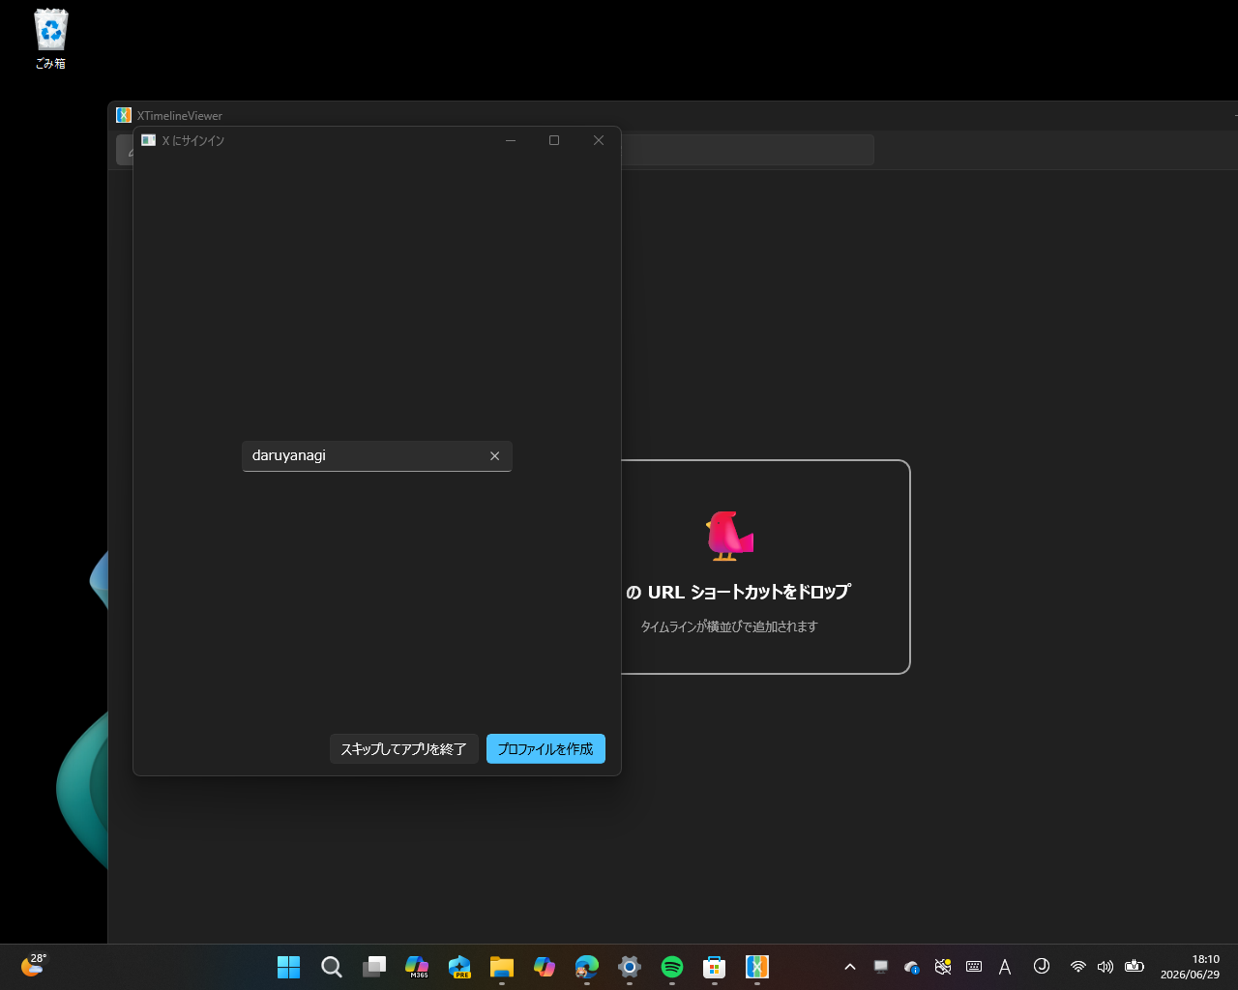Focus the profile name input field
The height and width of the screenshot is (990, 1238).
(x=377, y=456)
